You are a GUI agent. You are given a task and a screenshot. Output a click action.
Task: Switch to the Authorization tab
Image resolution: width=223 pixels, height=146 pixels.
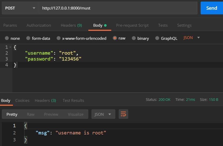(x=39, y=25)
